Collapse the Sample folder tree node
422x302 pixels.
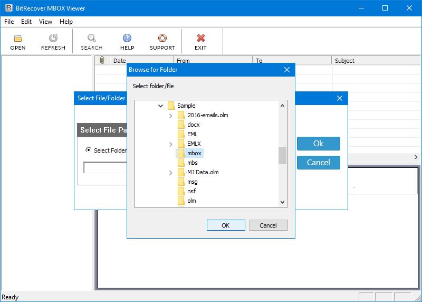tap(161, 106)
